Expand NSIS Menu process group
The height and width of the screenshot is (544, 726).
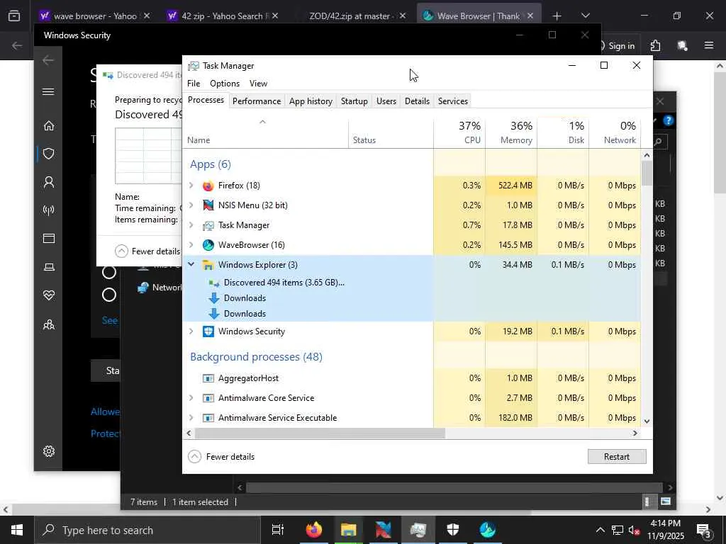(x=191, y=205)
